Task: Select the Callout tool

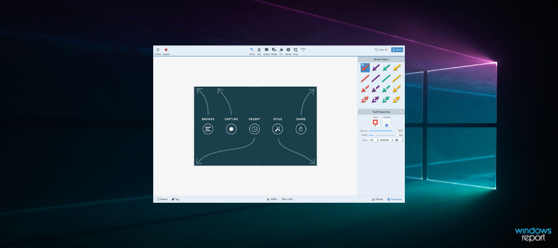Action: click(267, 51)
